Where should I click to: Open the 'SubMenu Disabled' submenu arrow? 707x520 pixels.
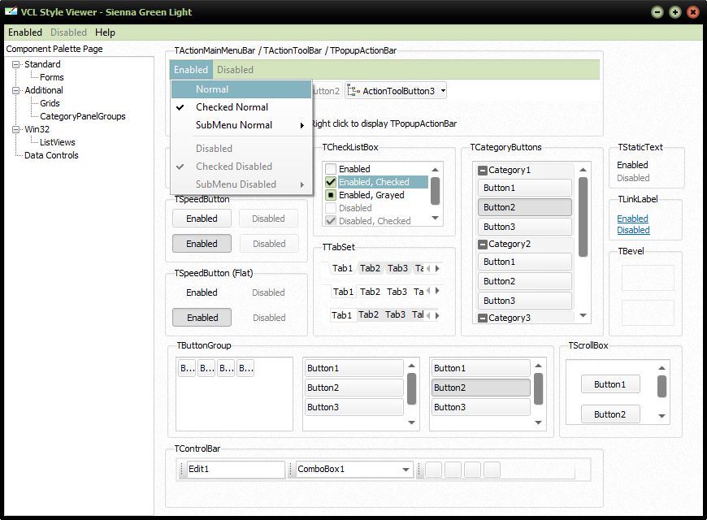(302, 184)
